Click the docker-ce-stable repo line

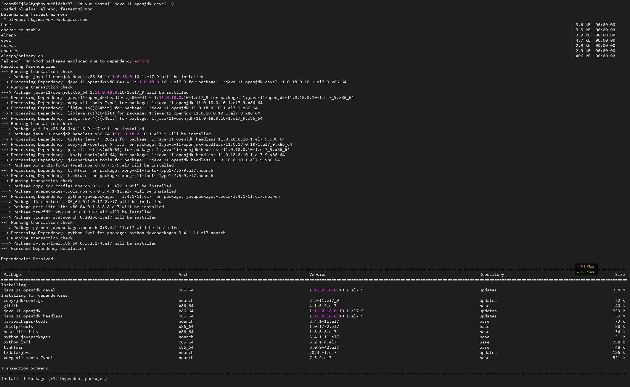[21, 30]
